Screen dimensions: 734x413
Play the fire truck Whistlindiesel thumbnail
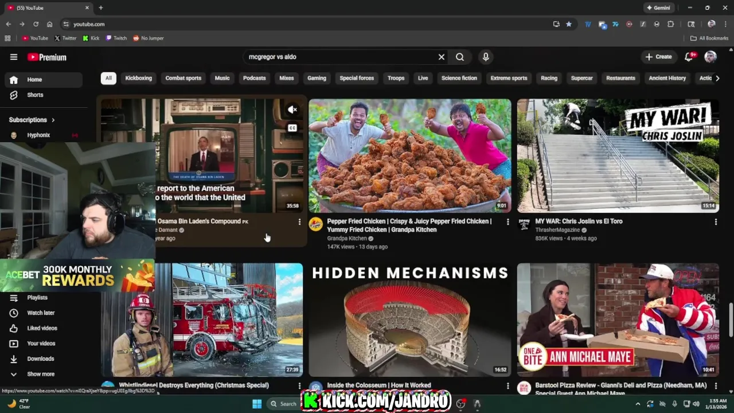click(202, 320)
